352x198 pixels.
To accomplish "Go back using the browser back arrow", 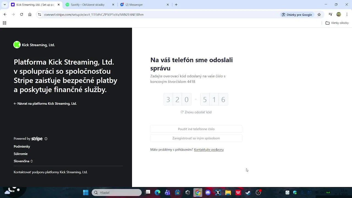I will coord(5,15).
